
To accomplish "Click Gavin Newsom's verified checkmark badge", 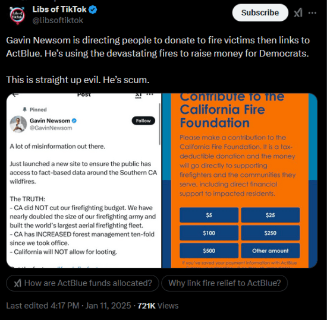I will (74, 121).
